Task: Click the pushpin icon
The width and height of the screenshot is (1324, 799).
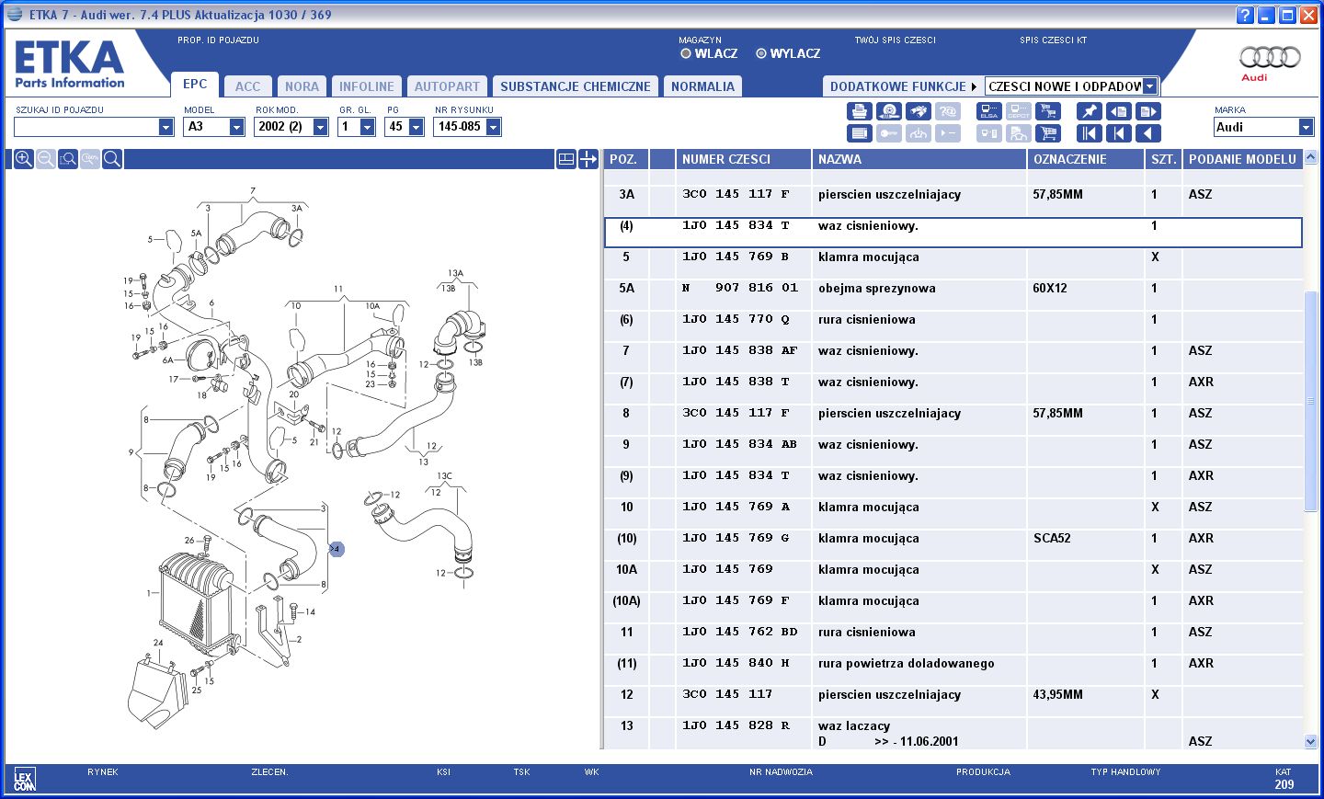Action: pos(1089,111)
